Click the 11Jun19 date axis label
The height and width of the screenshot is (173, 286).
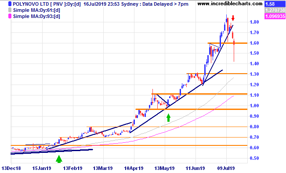click(195, 169)
